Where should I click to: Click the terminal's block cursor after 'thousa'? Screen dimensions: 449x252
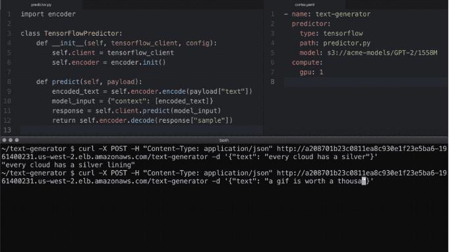pos(364,181)
